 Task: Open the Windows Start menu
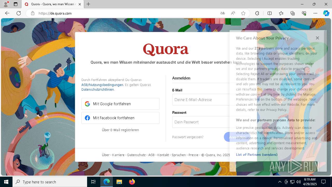click(x=6, y=182)
